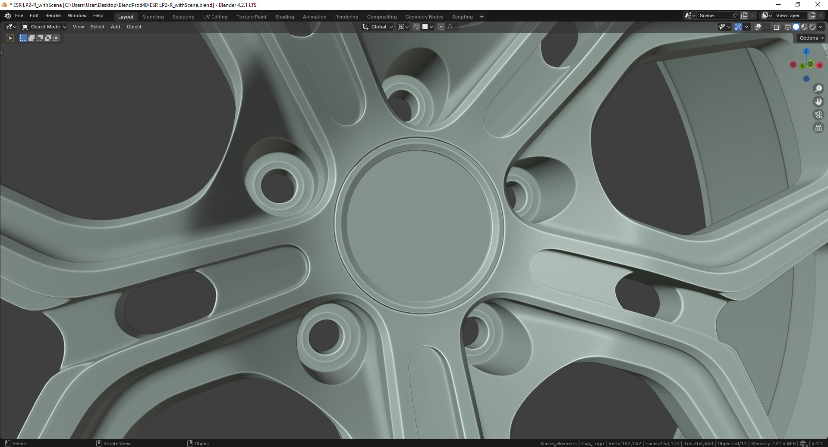Switch to the Geometry Nodes workspace tab

424,17
